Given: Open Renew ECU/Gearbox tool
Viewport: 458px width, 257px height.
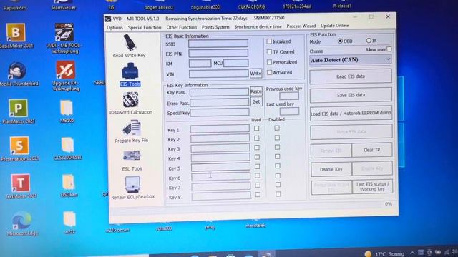Looking at the screenshot, I should pos(132,188).
